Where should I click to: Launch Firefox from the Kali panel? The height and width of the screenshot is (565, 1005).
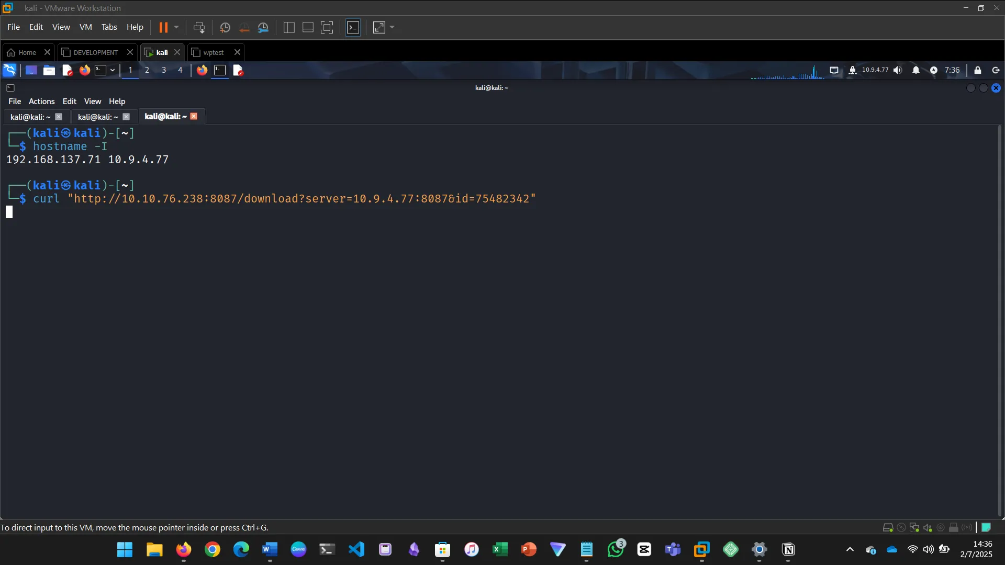coord(84,70)
